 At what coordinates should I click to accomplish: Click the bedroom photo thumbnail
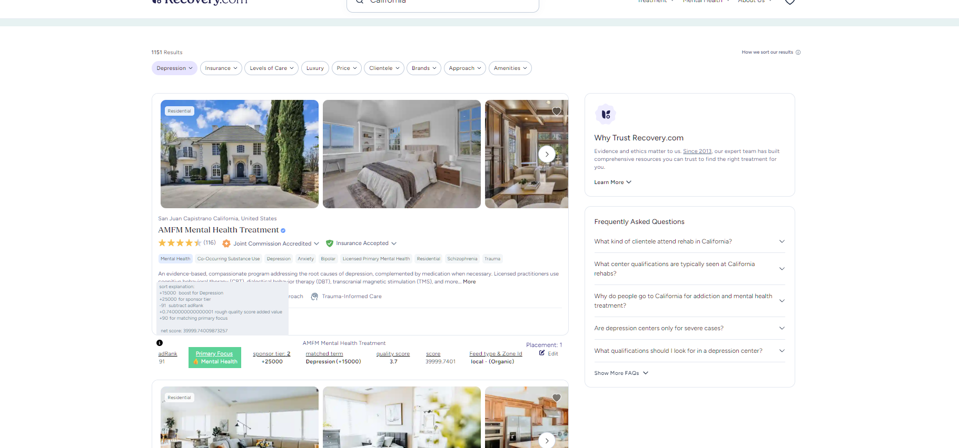[x=401, y=154]
